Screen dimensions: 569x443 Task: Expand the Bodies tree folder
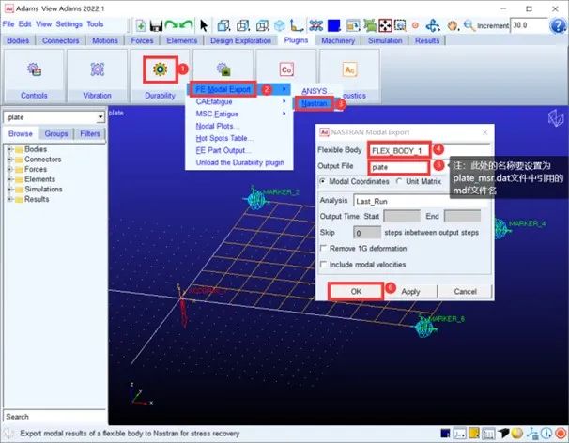(9, 149)
